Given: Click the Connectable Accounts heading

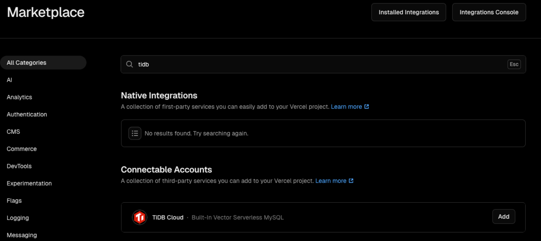Looking at the screenshot, I should click(x=166, y=170).
